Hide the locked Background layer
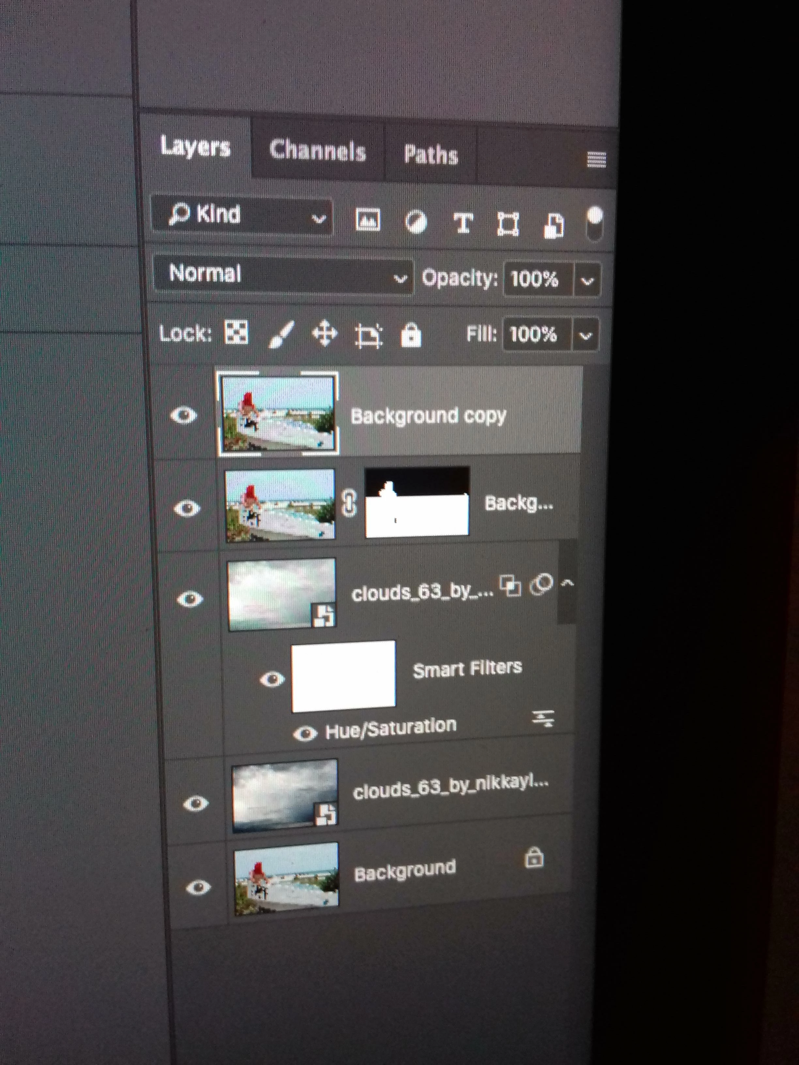Viewport: 799px width, 1065px height. 198,887
